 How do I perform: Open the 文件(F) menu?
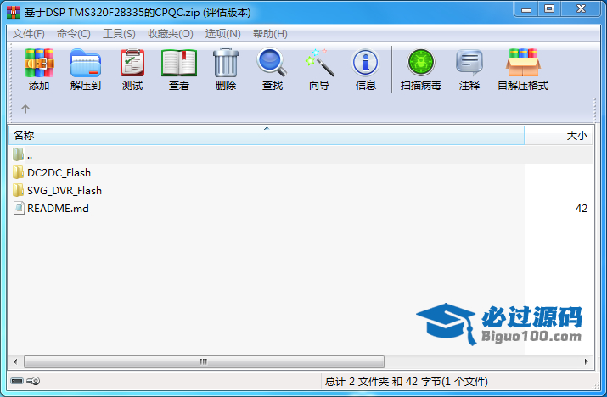click(x=28, y=34)
